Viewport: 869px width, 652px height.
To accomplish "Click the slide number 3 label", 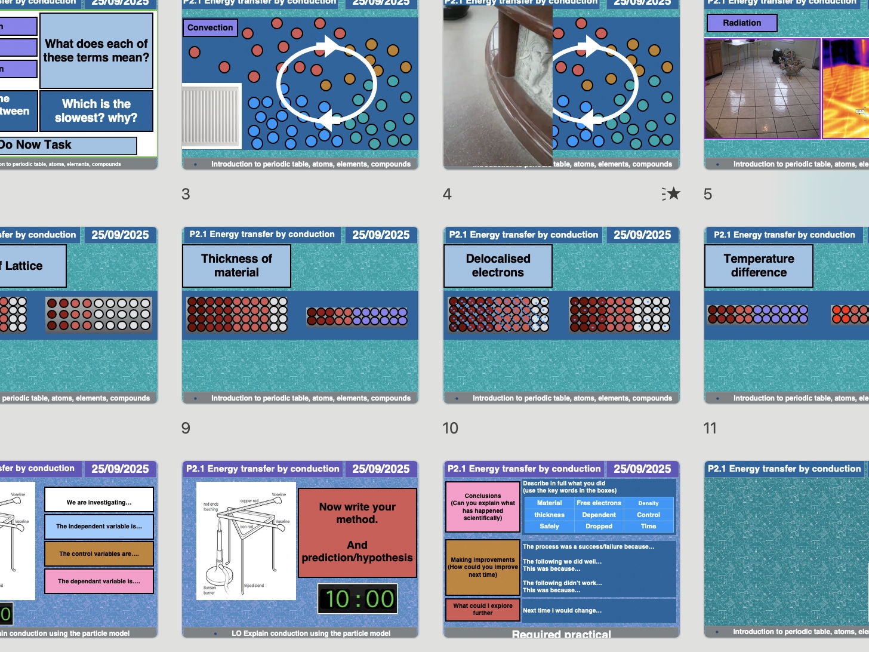I will (186, 194).
